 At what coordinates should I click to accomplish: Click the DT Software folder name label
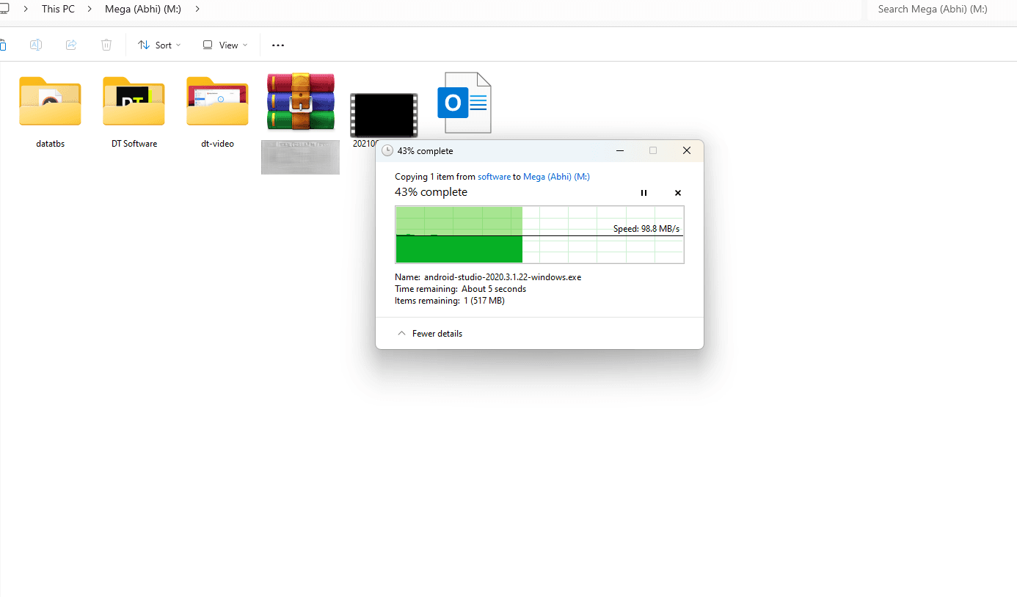click(x=134, y=144)
